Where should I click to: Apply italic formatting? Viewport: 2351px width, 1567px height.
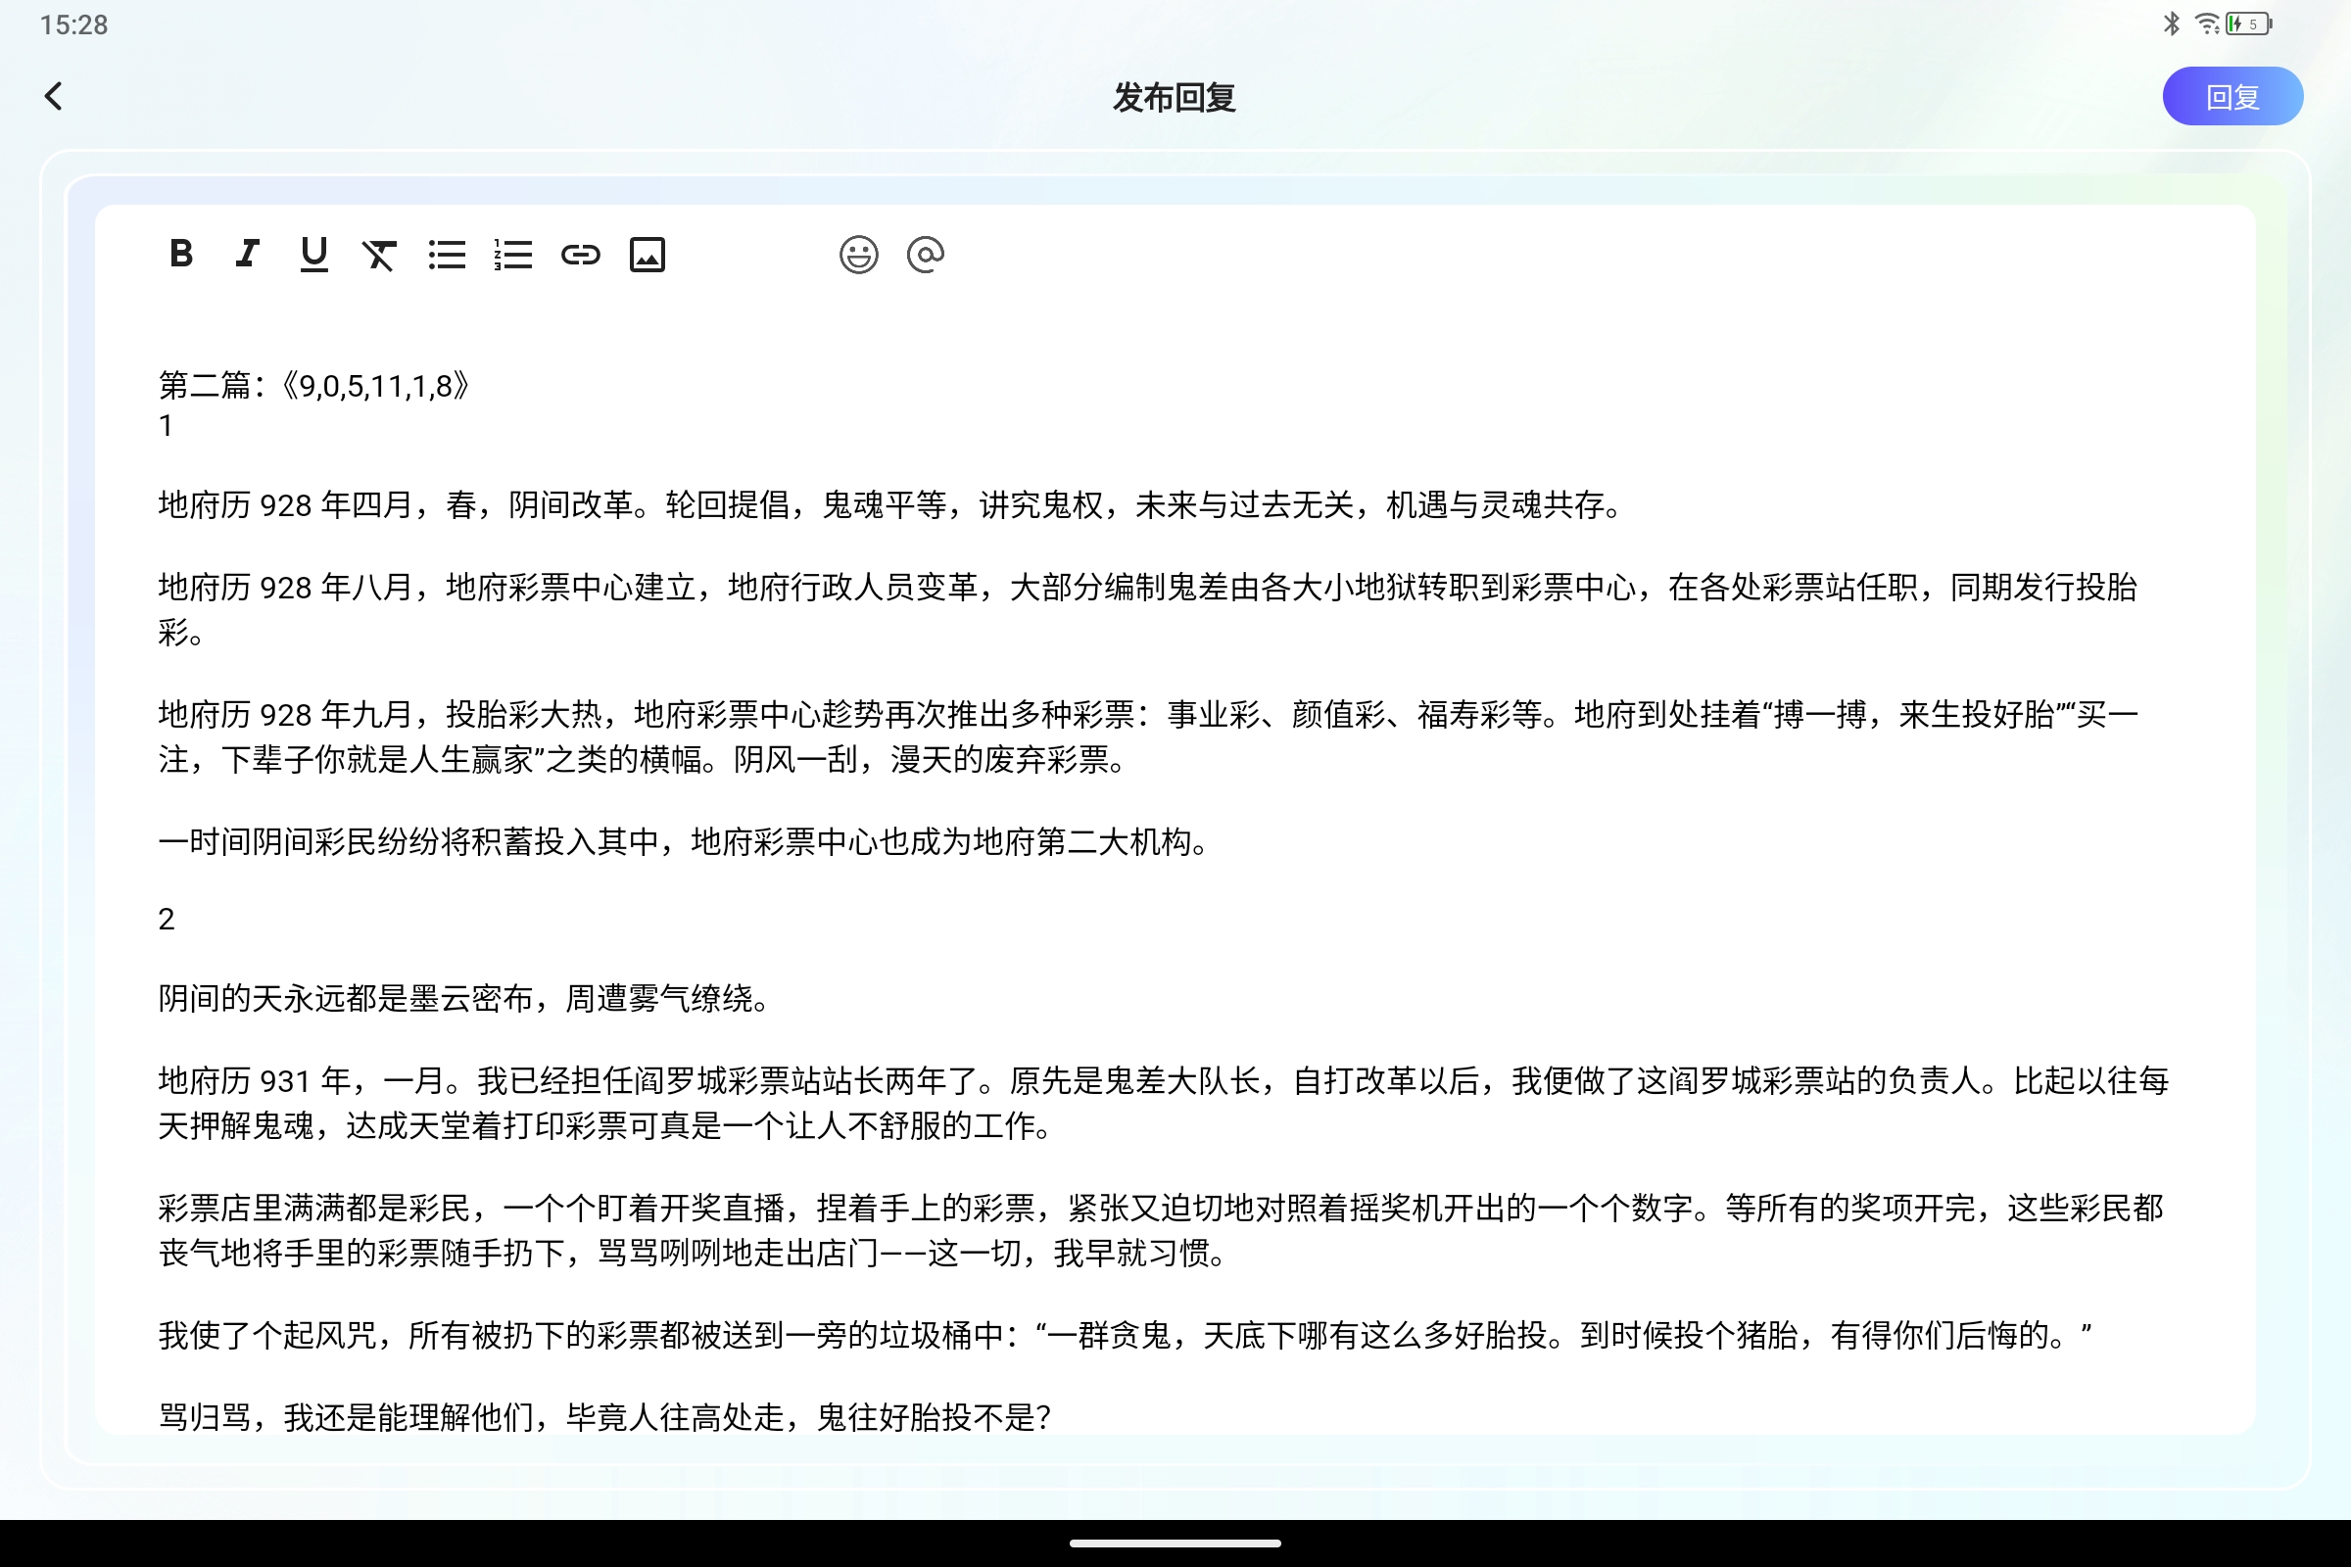coord(247,254)
